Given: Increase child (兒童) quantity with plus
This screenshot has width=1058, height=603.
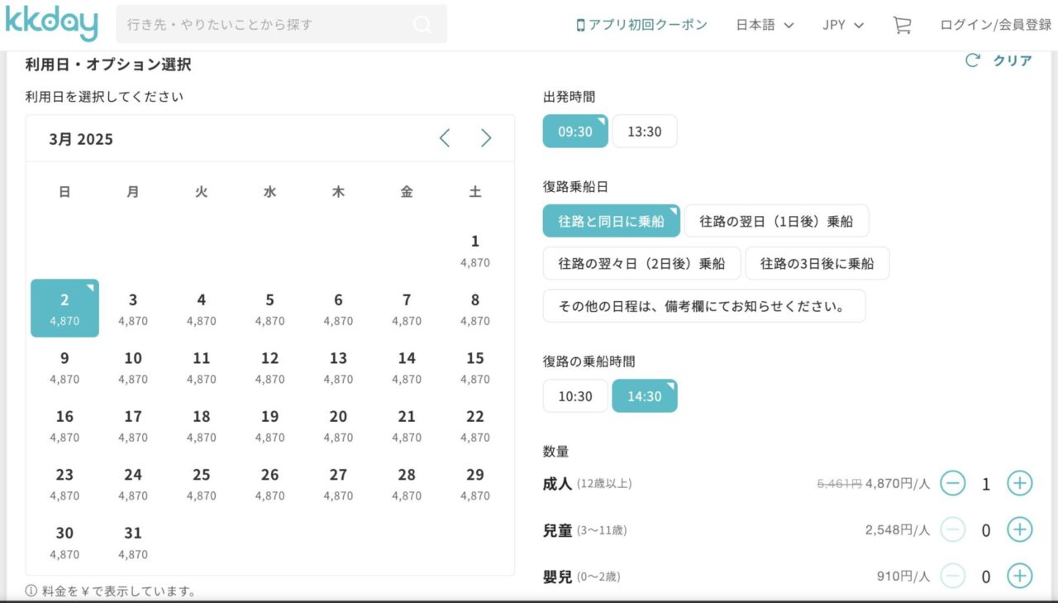Looking at the screenshot, I should pyautogui.click(x=1019, y=529).
